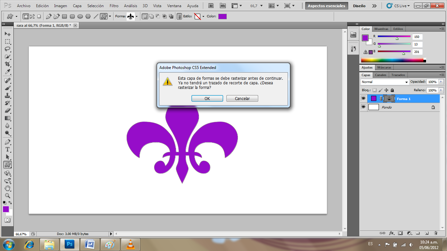Launch Bridge with the Br icon
This screenshot has height=251, width=447.
(212, 6)
